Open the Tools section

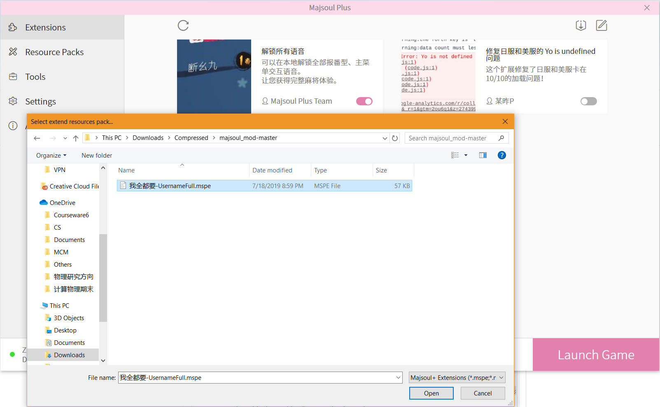[35, 77]
